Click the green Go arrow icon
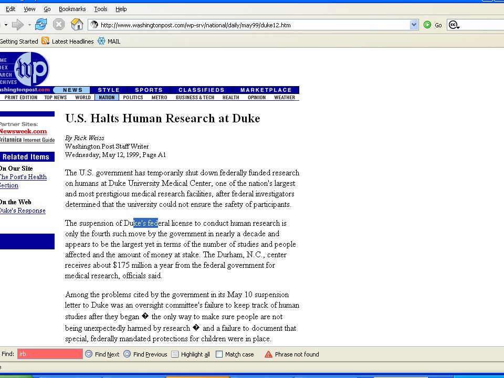Viewport: 504px width, 378px height. point(427,25)
